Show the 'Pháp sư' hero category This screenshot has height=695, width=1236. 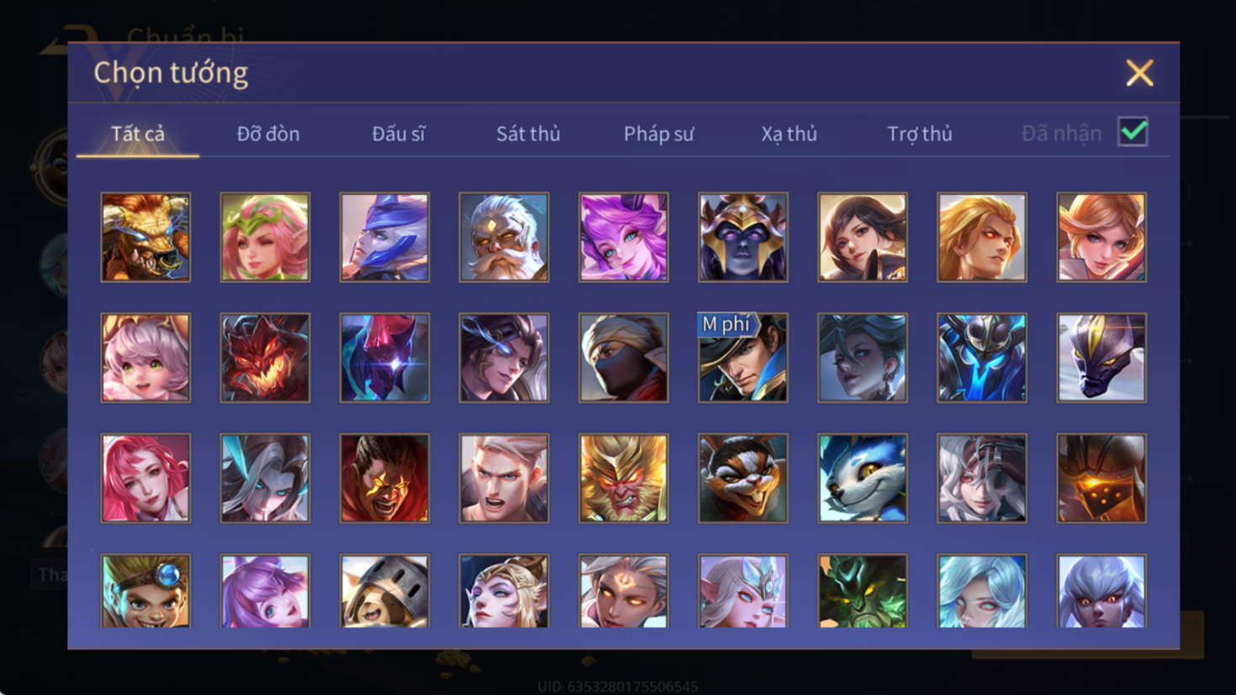(658, 134)
